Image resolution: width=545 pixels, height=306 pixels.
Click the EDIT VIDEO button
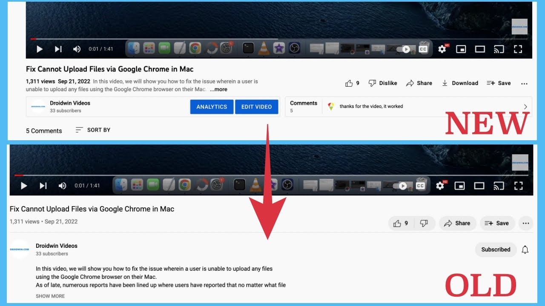[x=256, y=107]
